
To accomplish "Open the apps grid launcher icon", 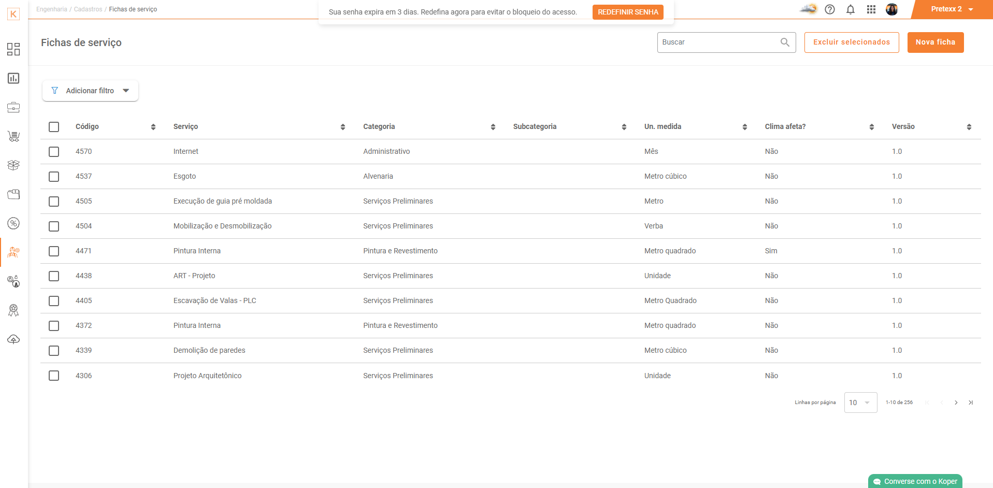I will (871, 9).
